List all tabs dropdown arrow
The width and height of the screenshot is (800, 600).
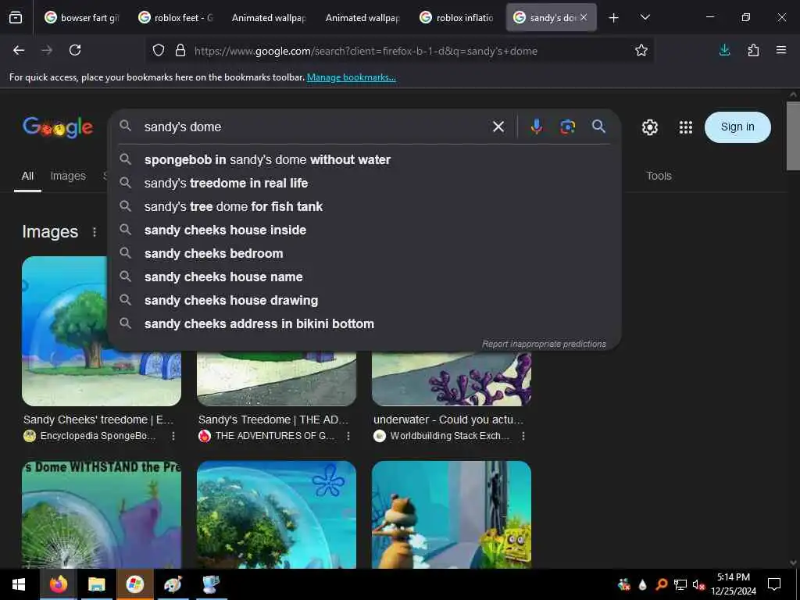point(645,17)
